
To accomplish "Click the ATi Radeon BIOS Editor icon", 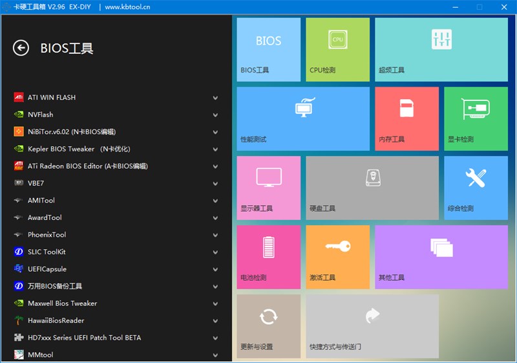I will [x=19, y=166].
